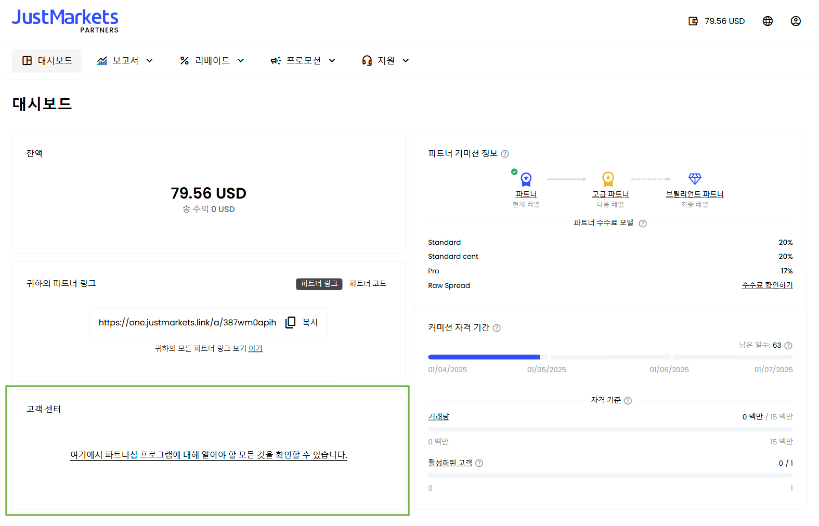Viewport: 819px width, 526px height.
Task: Click the 고급 파트너 level link
Action: 610,194
